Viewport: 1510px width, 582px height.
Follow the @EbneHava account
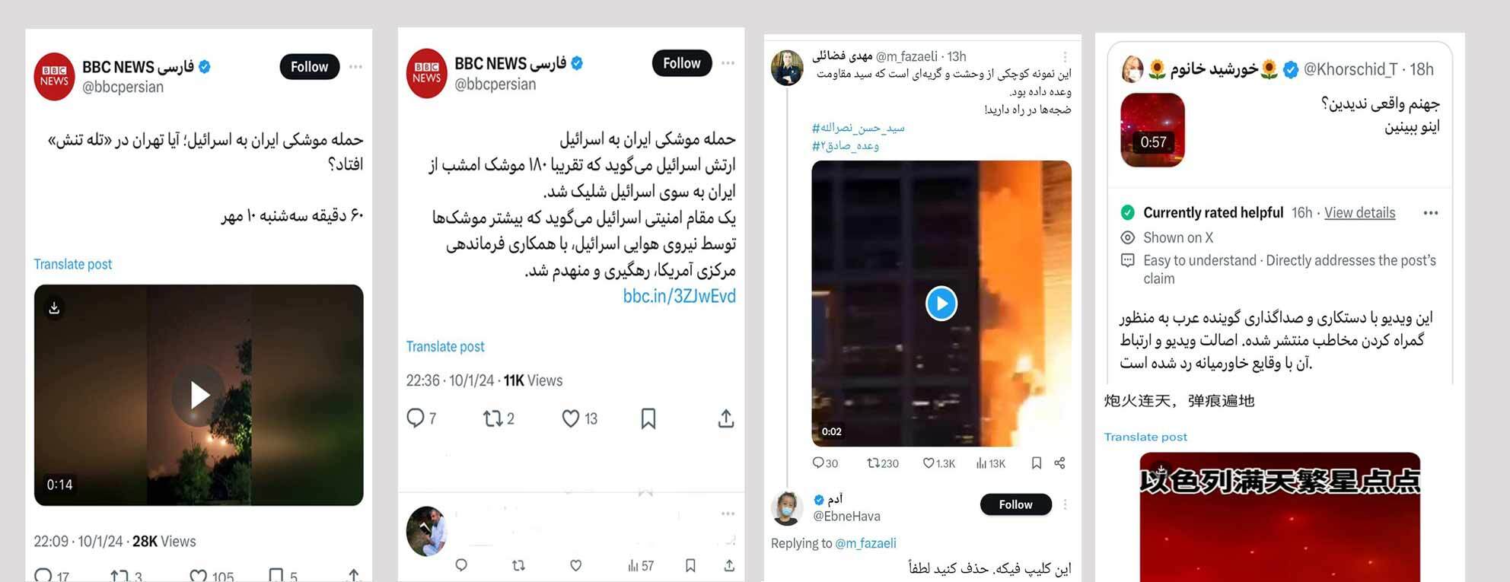click(1015, 504)
